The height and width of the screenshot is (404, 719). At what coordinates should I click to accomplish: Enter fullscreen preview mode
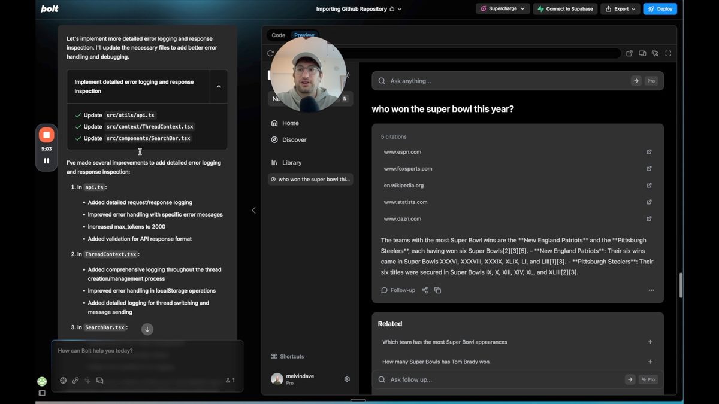click(668, 53)
